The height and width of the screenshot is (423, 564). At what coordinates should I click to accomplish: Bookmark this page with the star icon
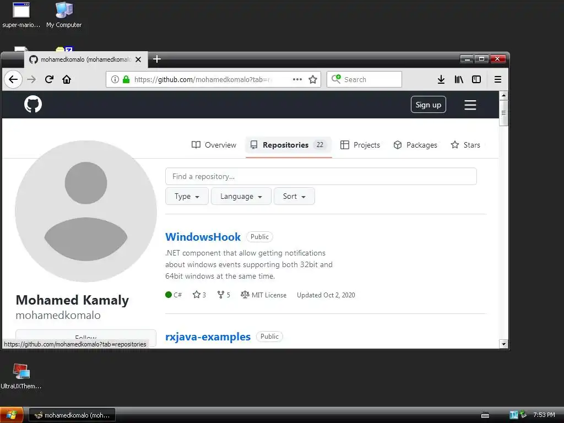click(x=313, y=79)
